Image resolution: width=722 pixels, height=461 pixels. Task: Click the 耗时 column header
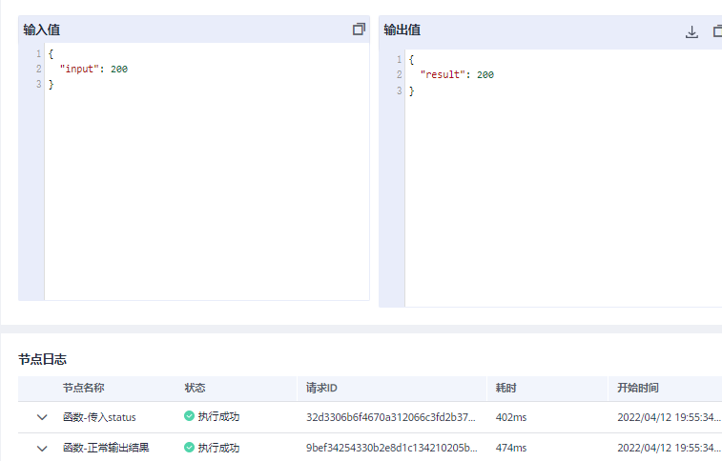tap(505, 388)
